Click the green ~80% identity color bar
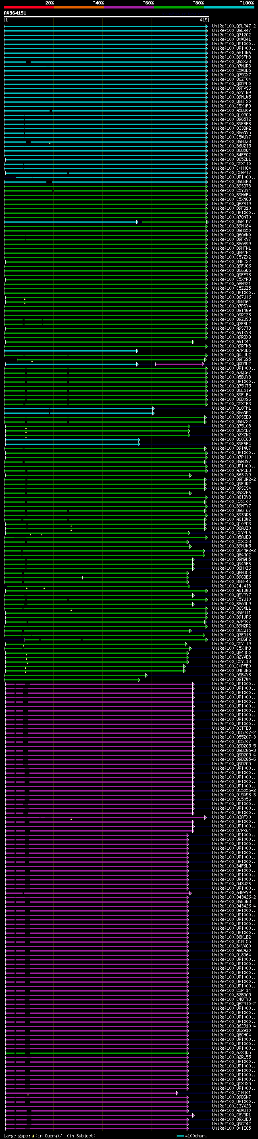258x1139 pixels. tap(179, 7)
